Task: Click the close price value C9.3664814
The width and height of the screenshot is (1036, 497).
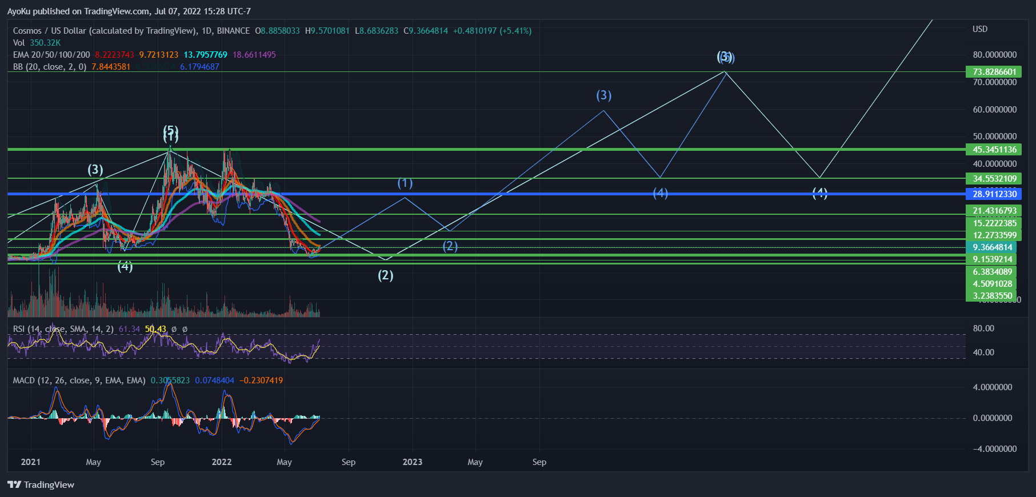Action: click(426, 31)
